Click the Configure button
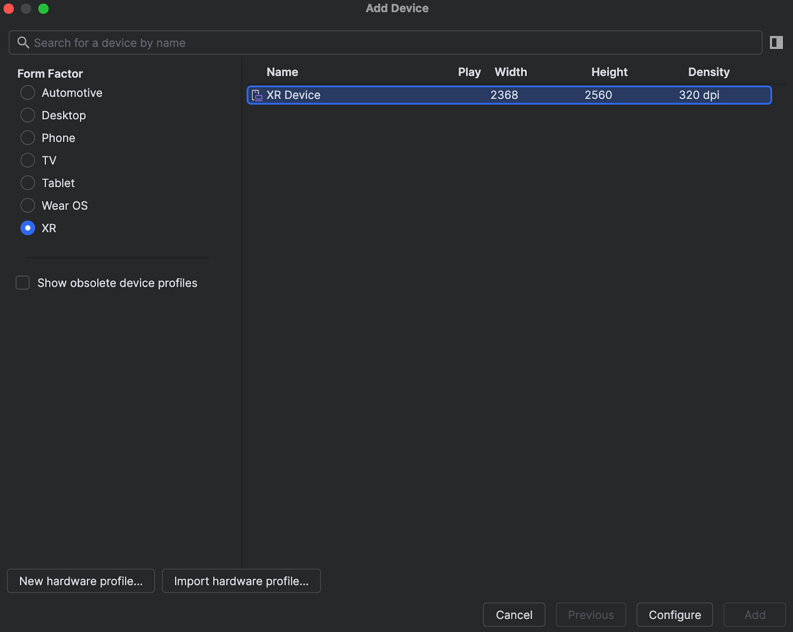The height and width of the screenshot is (632, 793). click(675, 615)
